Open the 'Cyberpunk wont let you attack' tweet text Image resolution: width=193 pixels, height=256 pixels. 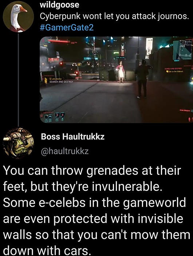tap(115, 16)
